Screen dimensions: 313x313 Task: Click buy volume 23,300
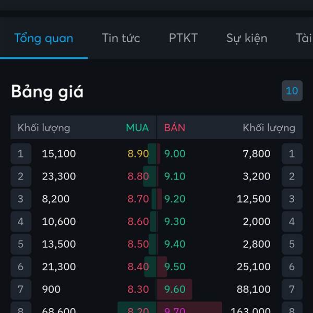tap(59, 176)
